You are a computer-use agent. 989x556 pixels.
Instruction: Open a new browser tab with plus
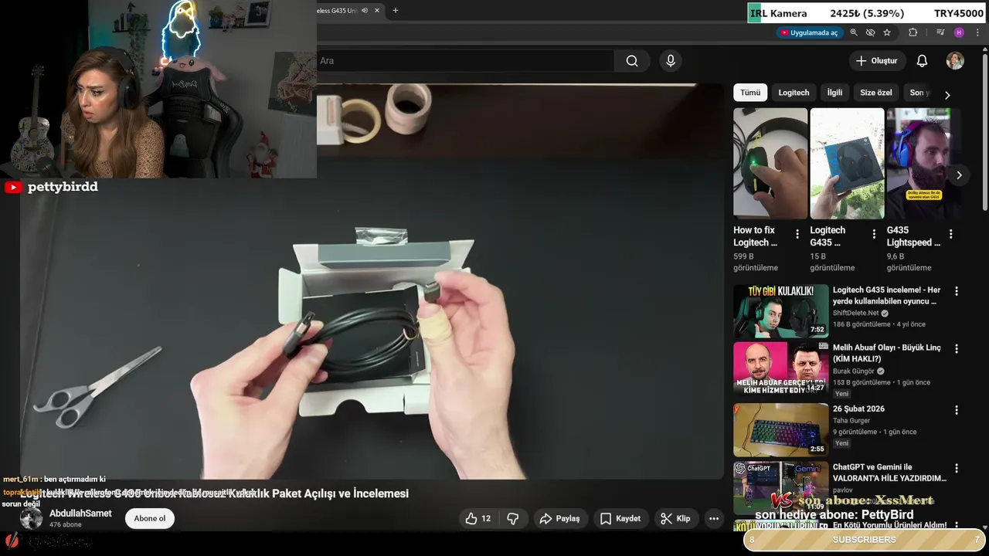pyautogui.click(x=396, y=11)
